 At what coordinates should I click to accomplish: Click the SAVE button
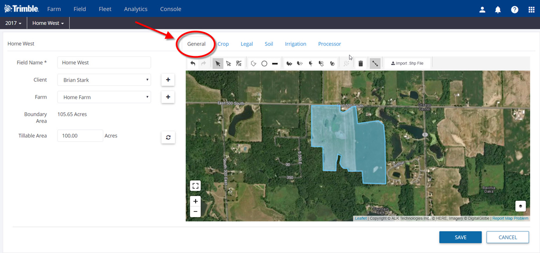pyautogui.click(x=460, y=237)
